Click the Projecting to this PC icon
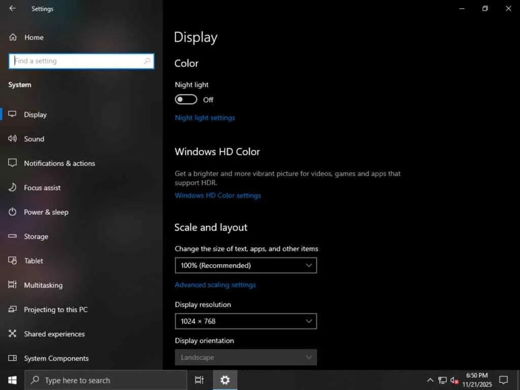The image size is (520, 390). (12, 309)
